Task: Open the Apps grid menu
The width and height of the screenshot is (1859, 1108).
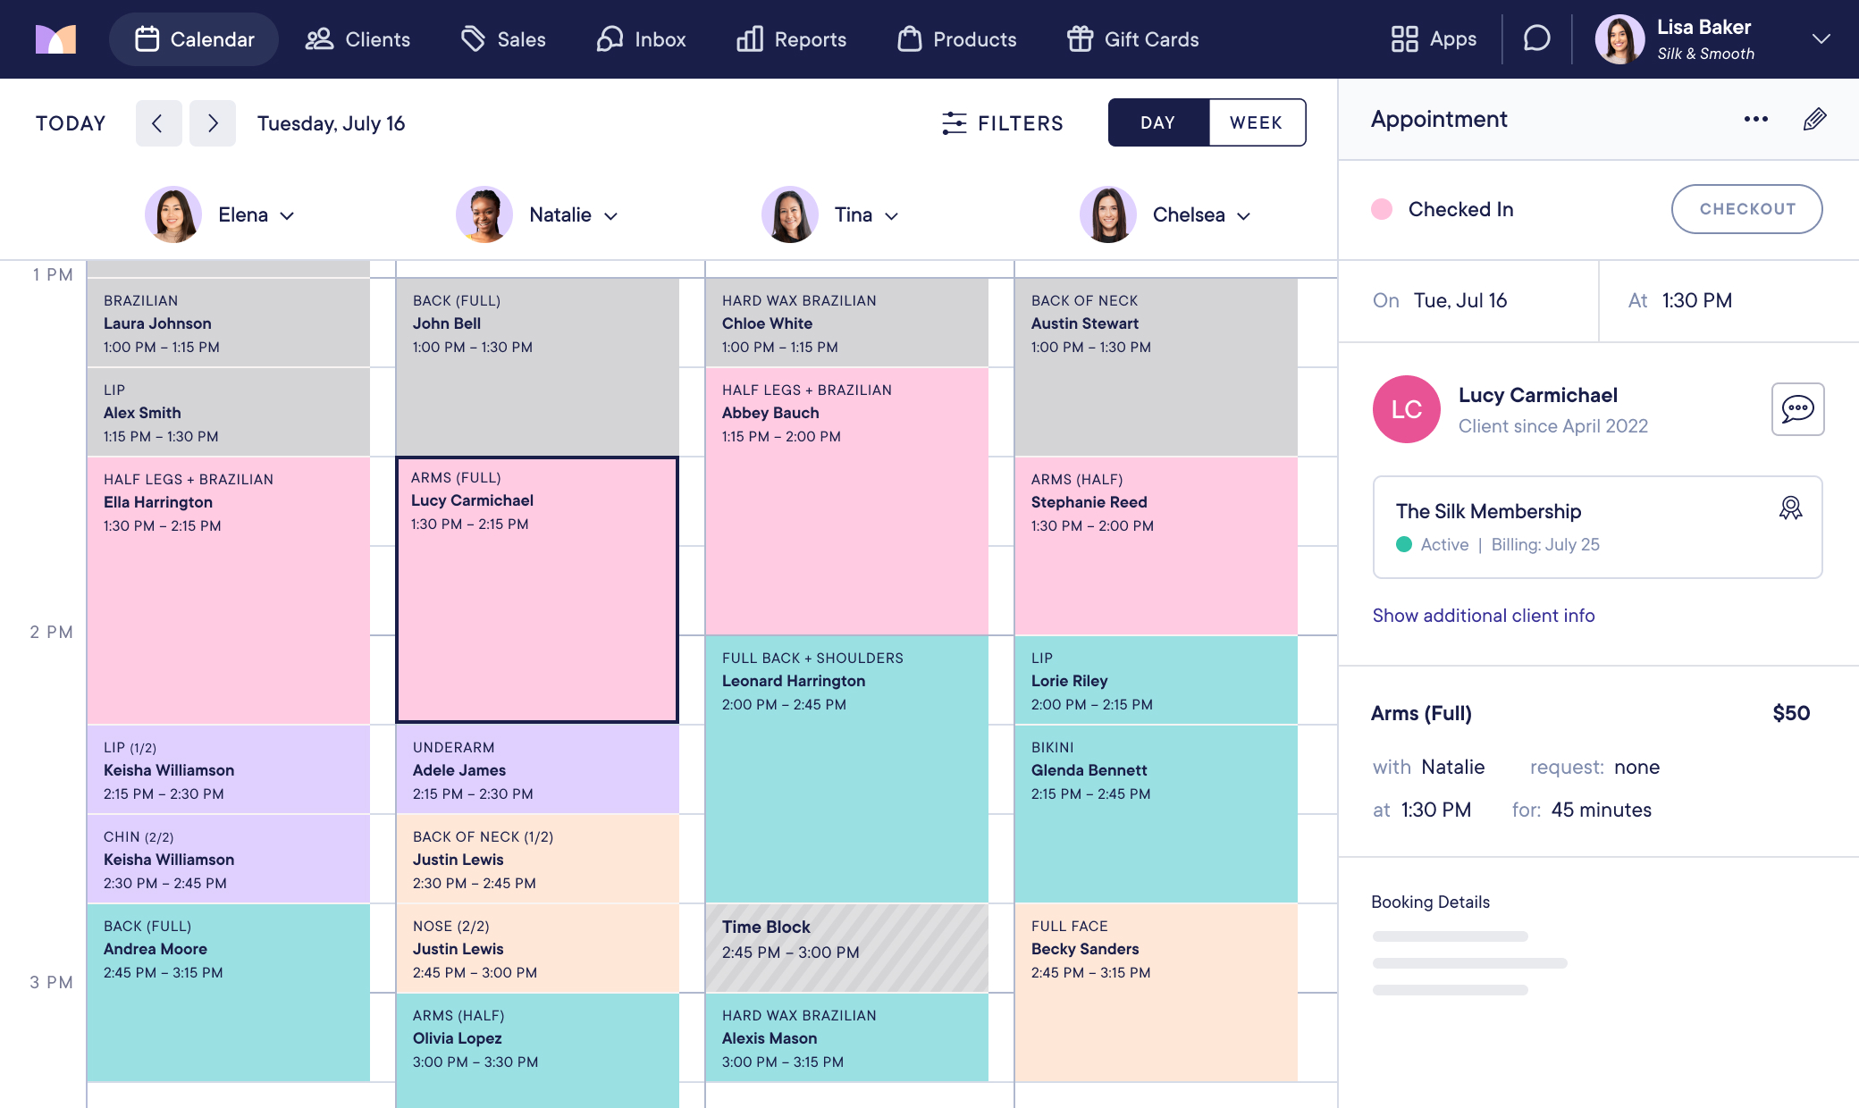Action: pos(1434,39)
